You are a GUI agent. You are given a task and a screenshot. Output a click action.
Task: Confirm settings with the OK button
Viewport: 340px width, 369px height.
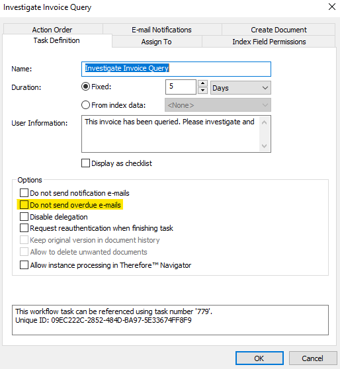point(259,358)
